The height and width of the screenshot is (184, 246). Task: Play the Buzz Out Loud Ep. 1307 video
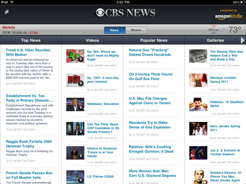[x=75, y=80]
